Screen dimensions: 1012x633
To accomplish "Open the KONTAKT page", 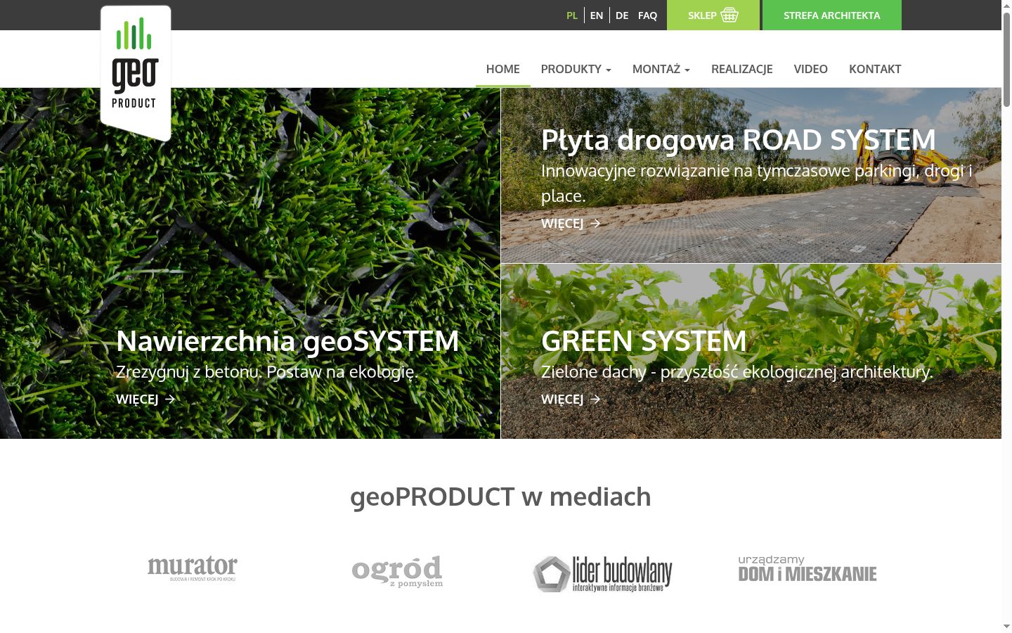I will point(875,69).
